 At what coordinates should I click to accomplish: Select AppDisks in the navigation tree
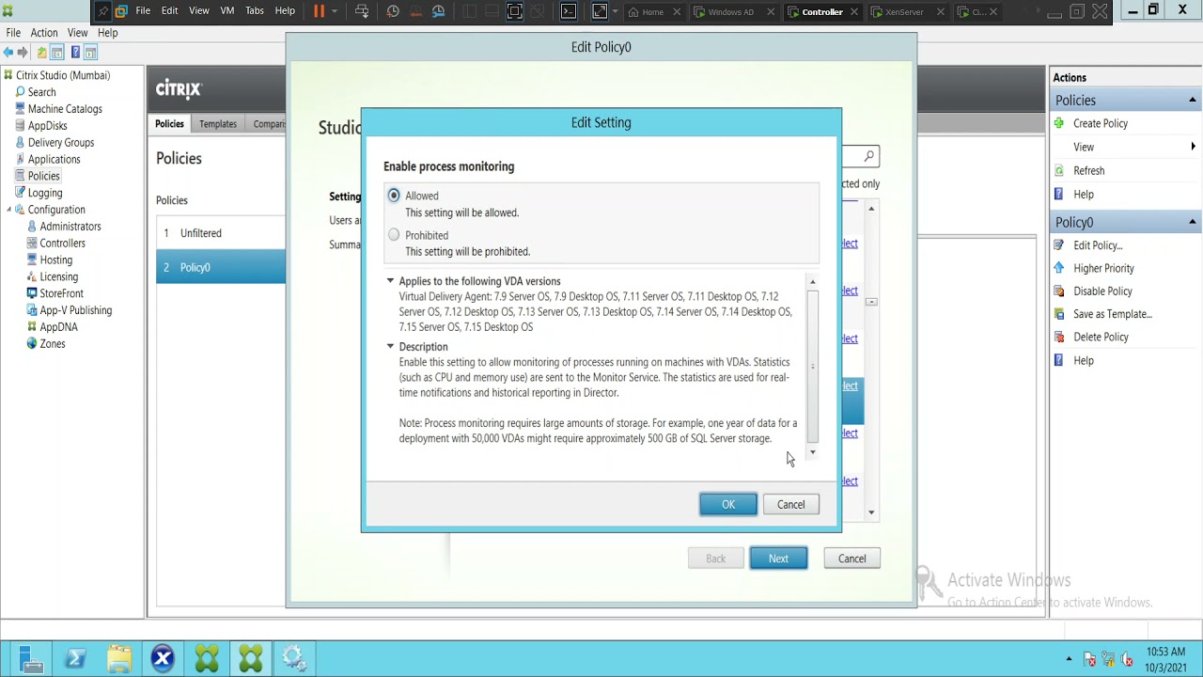pyautogui.click(x=47, y=126)
